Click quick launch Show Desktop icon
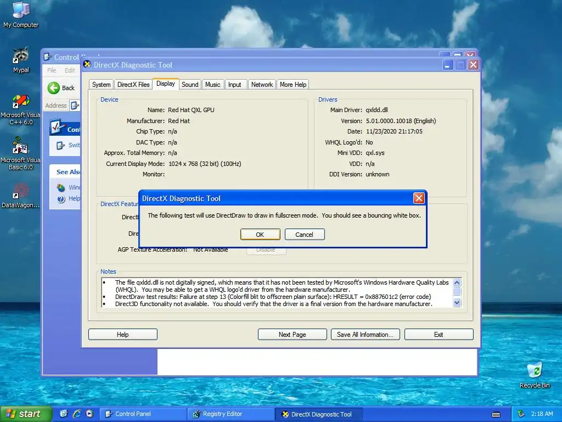Screen dimensions: 562x422 64,414
